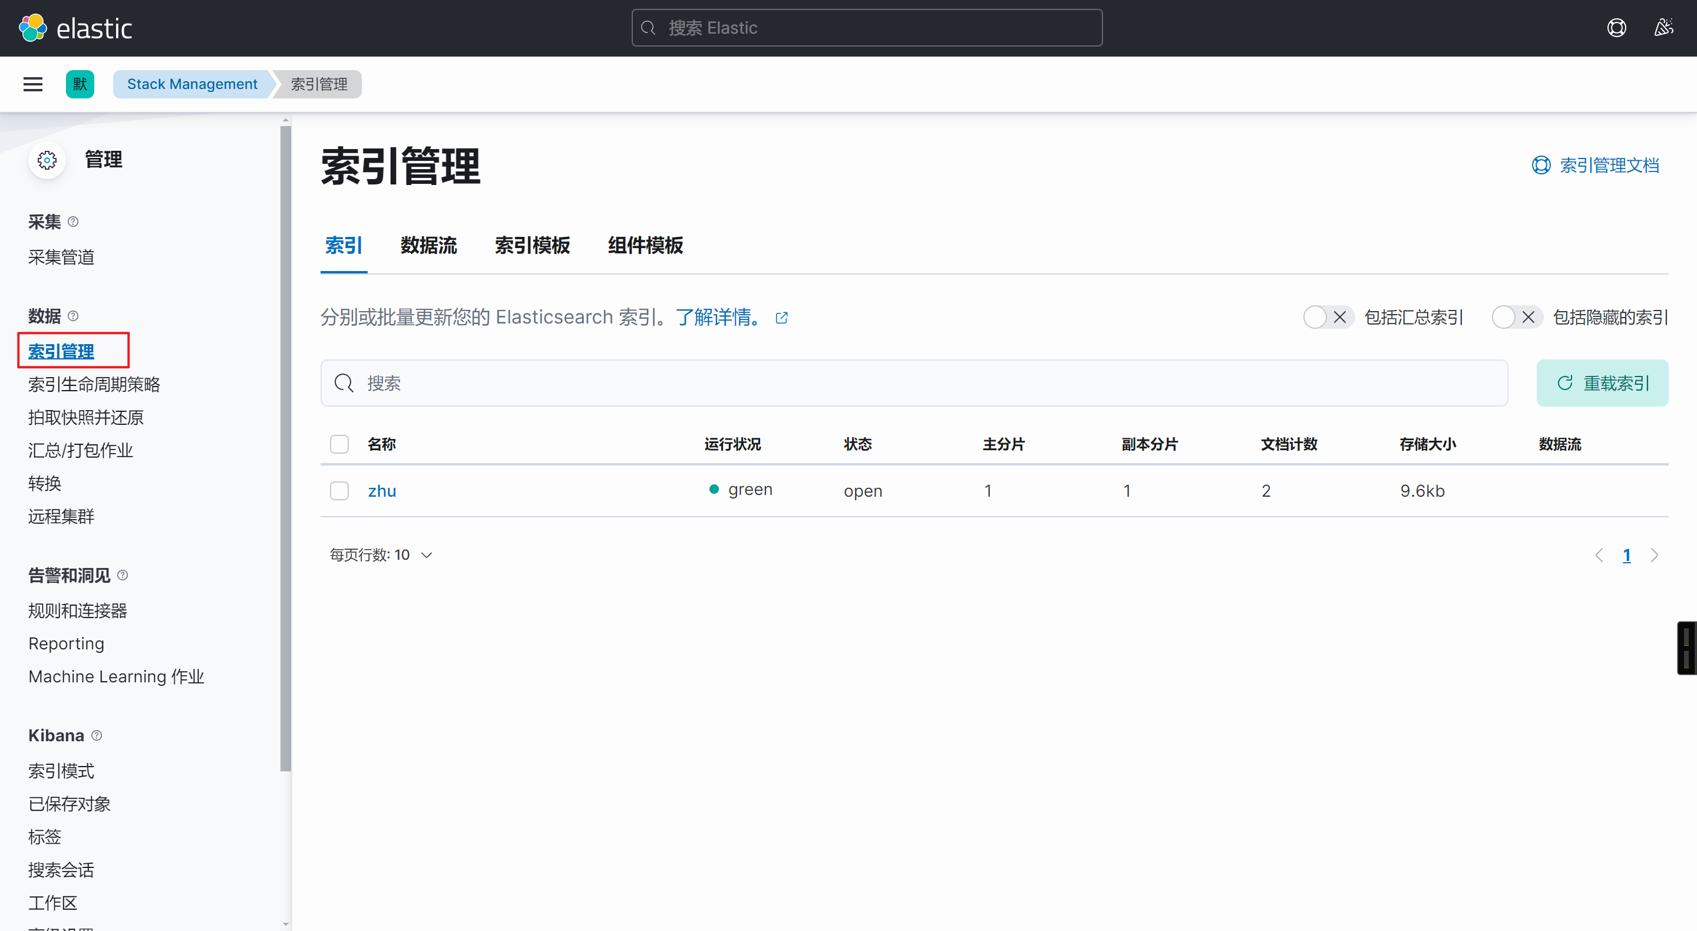Open the newsfeed celebration icon
Screen dimensions: 1697x931
click(x=1663, y=28)
